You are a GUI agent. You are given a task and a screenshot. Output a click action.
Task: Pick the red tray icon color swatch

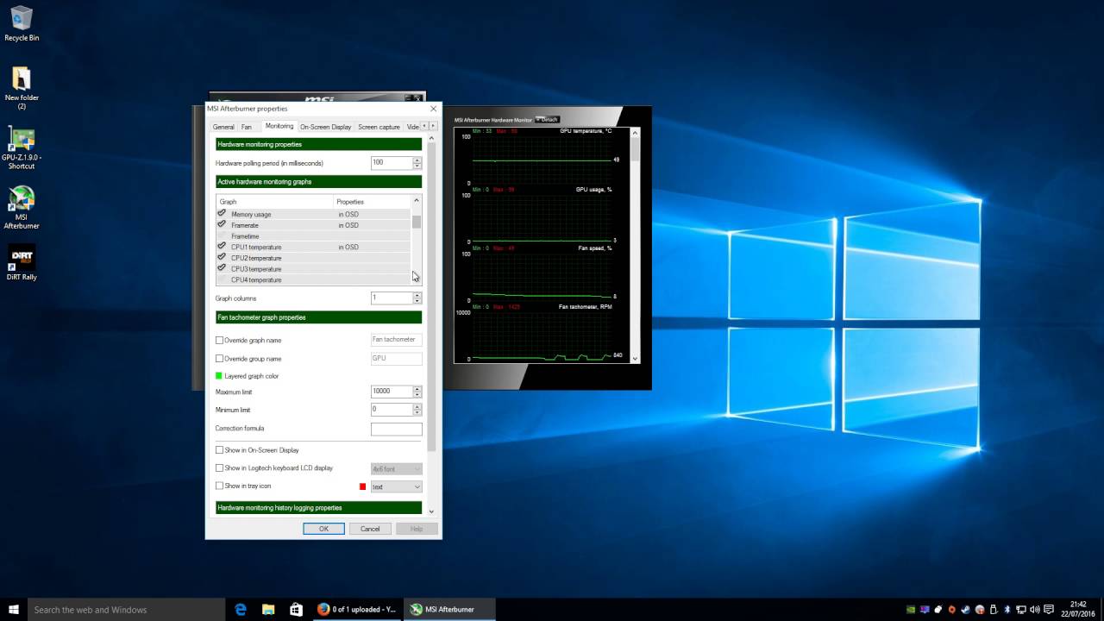(x=363, y=486)
